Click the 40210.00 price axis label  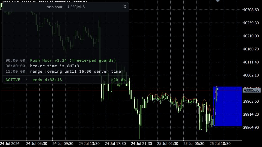point(251,36)
